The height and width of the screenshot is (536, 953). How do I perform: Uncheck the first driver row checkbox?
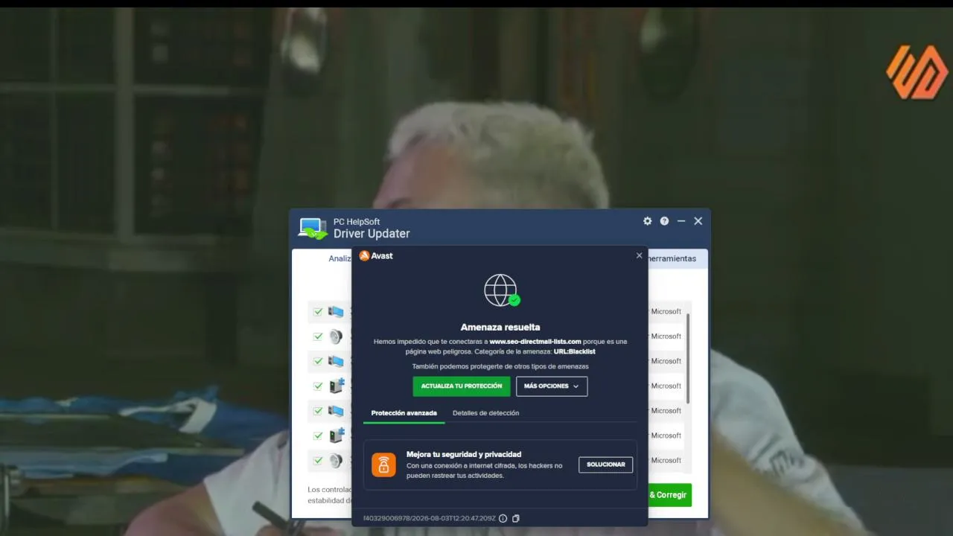click(x=318, y=312)
